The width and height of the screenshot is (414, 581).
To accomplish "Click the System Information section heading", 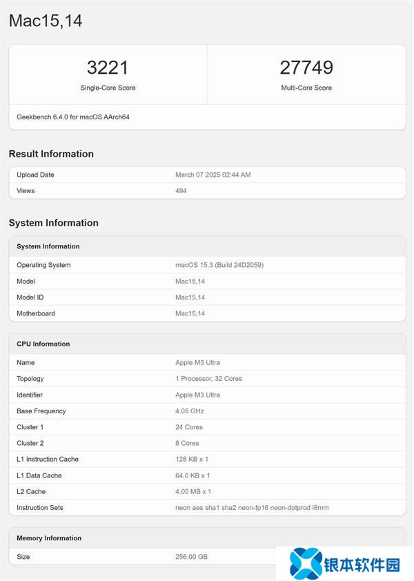I will click(54, 223).
